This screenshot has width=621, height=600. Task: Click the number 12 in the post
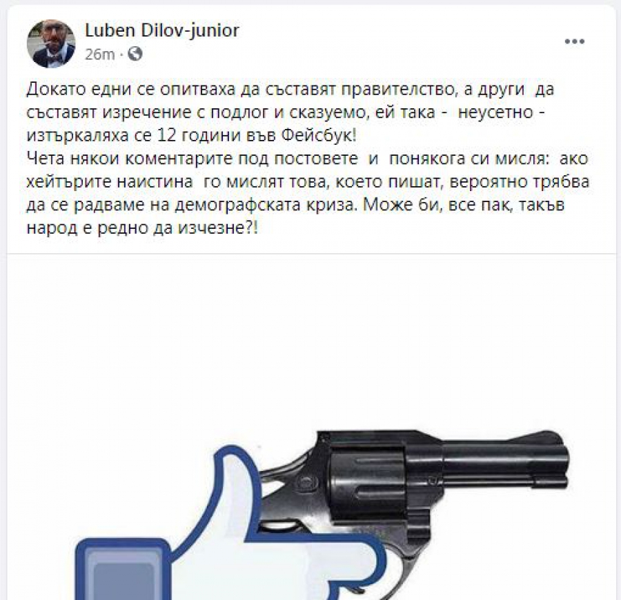point(167,136)
